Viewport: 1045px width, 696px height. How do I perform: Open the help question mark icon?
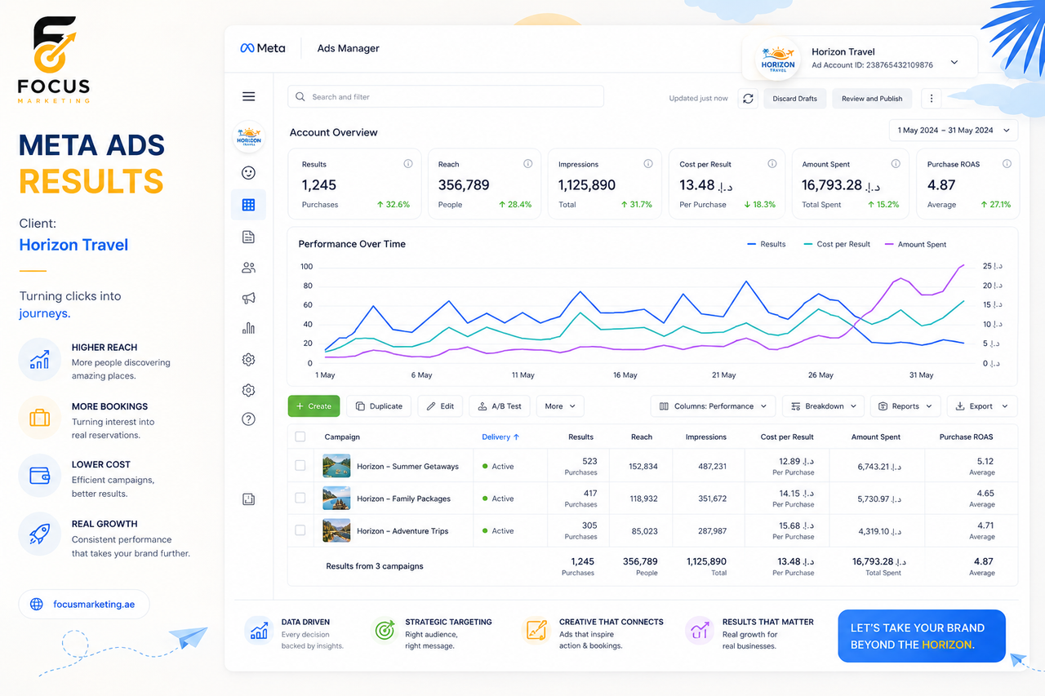(x=249, y=419)
